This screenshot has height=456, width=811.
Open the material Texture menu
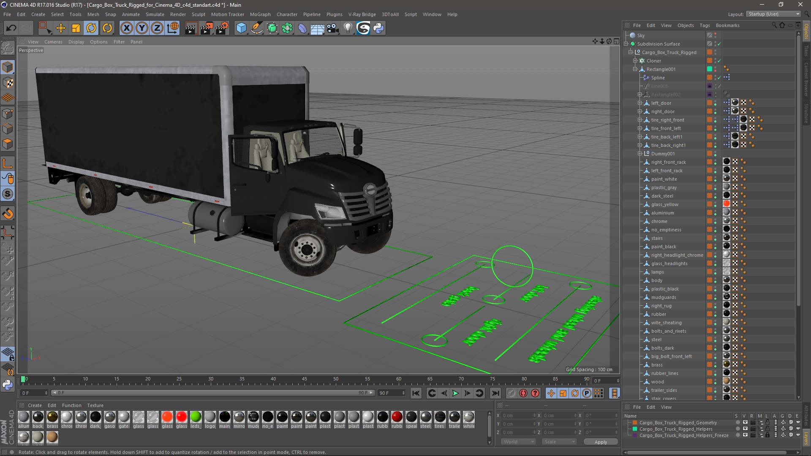[x=95, y=405]
